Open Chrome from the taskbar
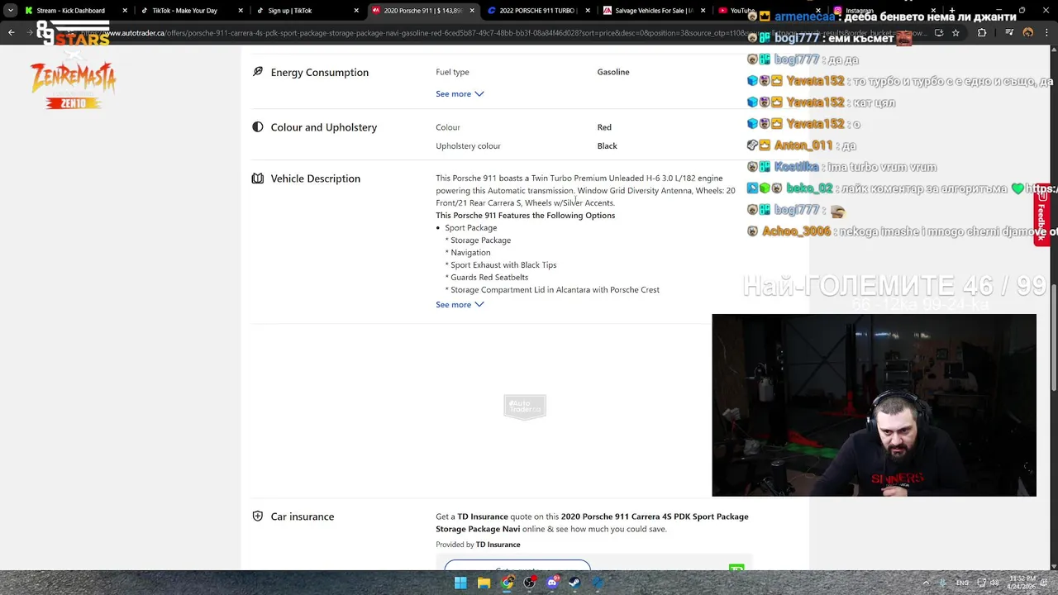 (507, 583)
